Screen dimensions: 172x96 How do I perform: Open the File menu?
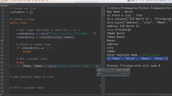[10, 1]
